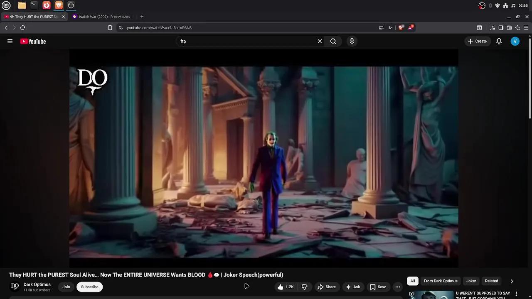Open site settings icon in address bar
The width and height of the screenshot is (532, 299).
[x=121, y=28]
